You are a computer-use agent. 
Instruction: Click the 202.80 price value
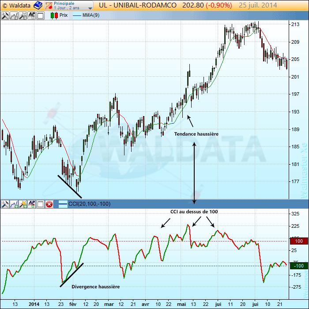pos(193,5)
